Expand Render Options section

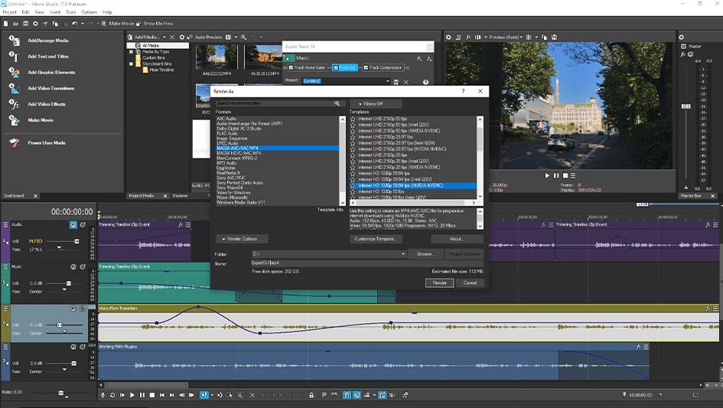tap(242, 239)
